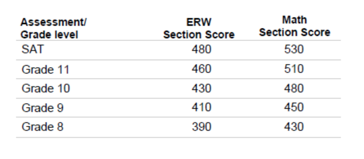The image size is (364, 159).
Task: Click the Grade 10 ERW score 430
Action: (x=201, y=88)
